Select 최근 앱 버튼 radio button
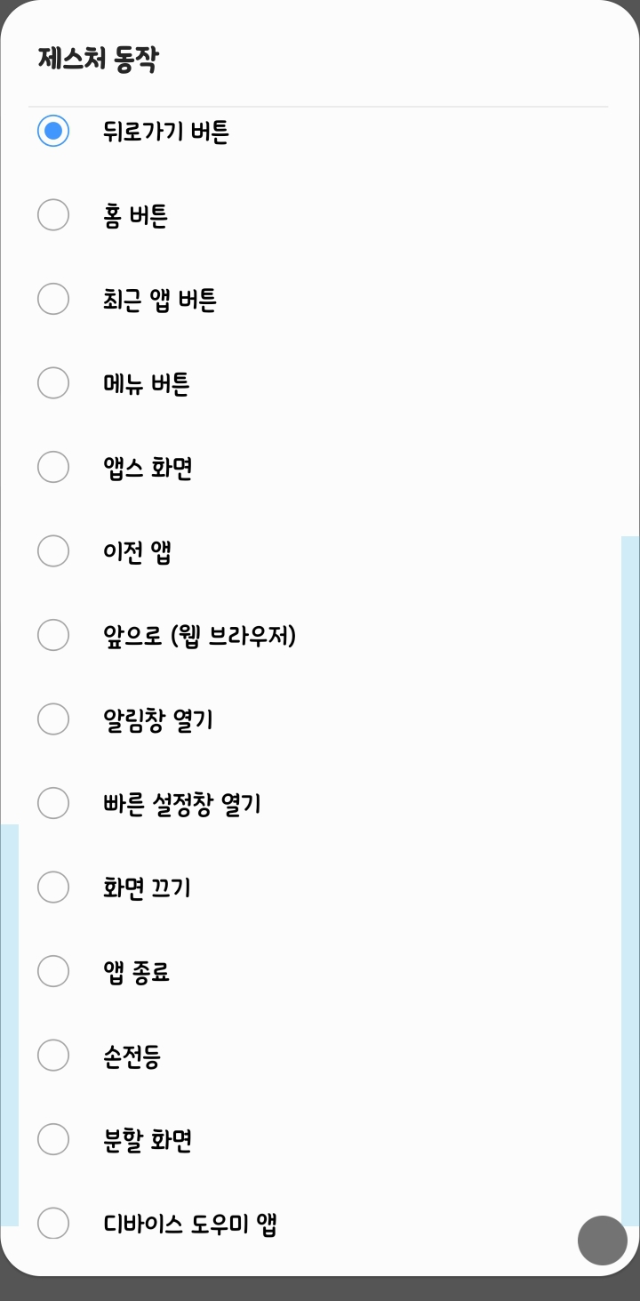640x1301 pixels. 53,299
